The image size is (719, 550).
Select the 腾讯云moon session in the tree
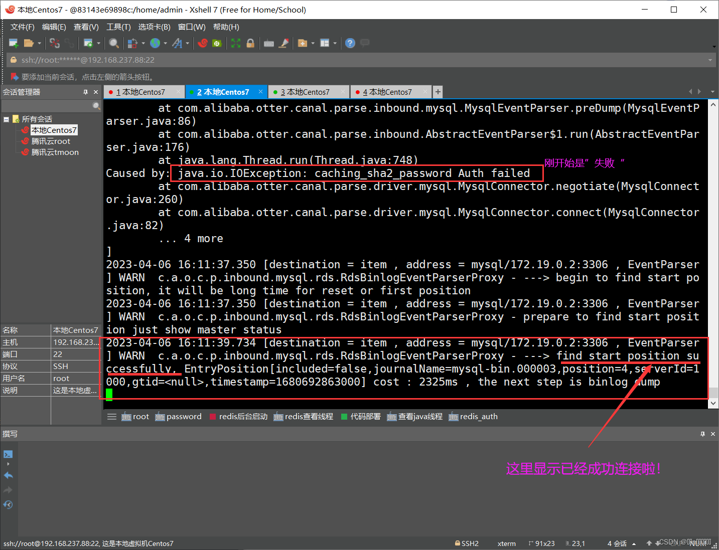click(54, 152)
